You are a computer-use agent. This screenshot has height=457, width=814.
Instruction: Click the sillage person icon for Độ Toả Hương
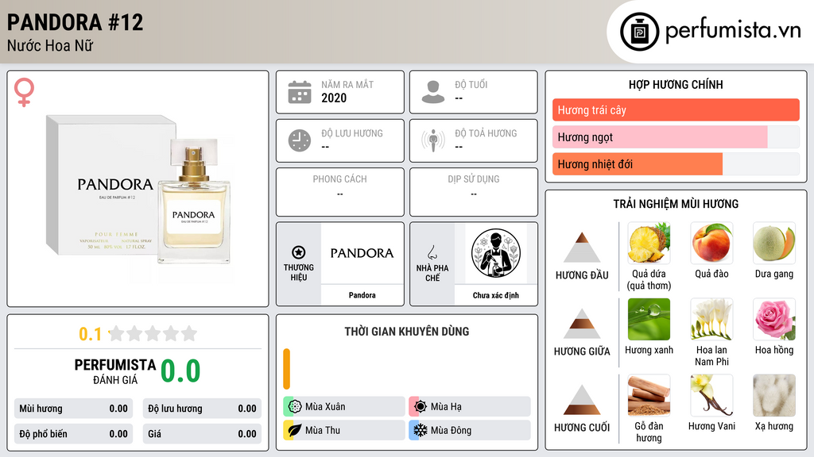pyautogui.click(x=433, y=140)
